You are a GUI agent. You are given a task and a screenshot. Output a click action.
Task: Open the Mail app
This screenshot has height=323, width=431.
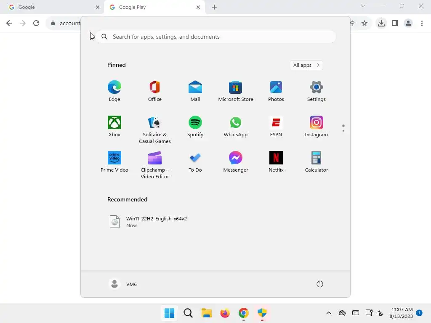tap(195, 91)
